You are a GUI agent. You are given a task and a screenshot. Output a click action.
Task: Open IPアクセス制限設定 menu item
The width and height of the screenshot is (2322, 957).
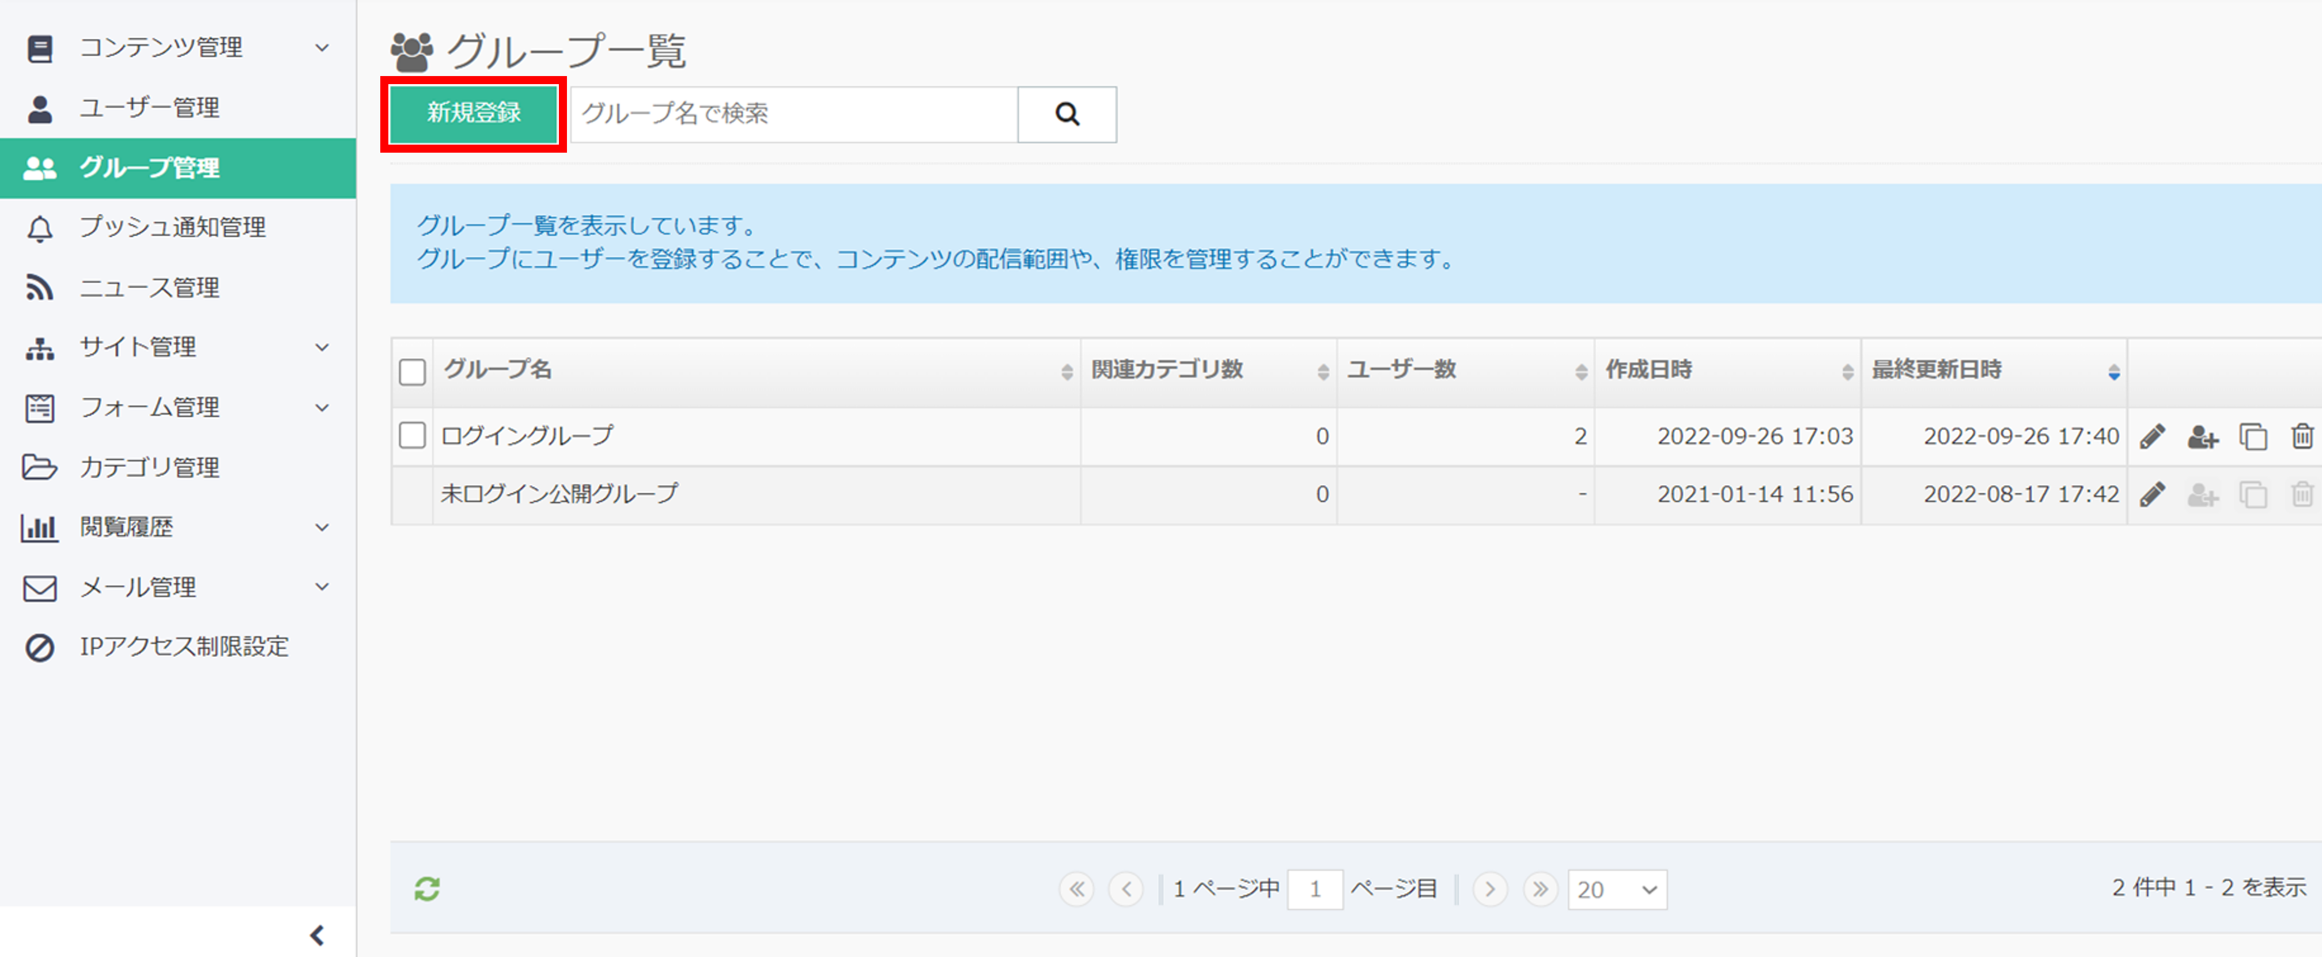pyautogui.click(x=179, y=647)
